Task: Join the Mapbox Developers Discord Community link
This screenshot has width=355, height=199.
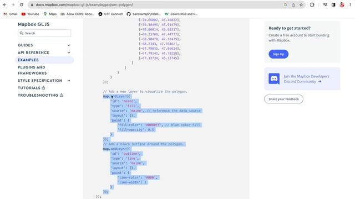Action: (306, 78)
